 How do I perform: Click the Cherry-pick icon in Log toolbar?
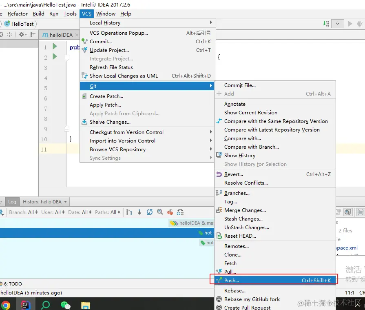(x=170, y=212)
